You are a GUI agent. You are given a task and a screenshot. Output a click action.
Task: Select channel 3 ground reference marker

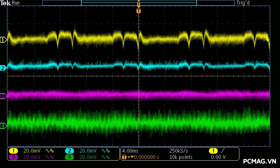pyautogui.click(x=3, y=96)
